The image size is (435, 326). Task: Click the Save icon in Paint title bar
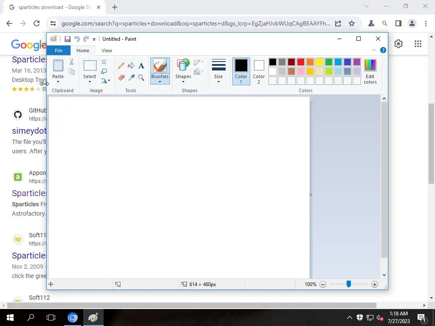pyautogui.click(x=68, y=39)
